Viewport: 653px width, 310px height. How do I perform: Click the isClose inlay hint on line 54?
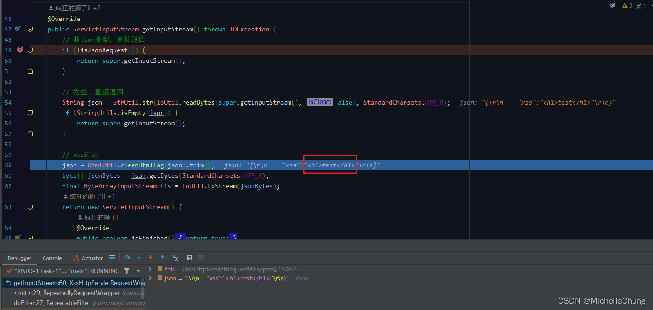tap(320, 102)
